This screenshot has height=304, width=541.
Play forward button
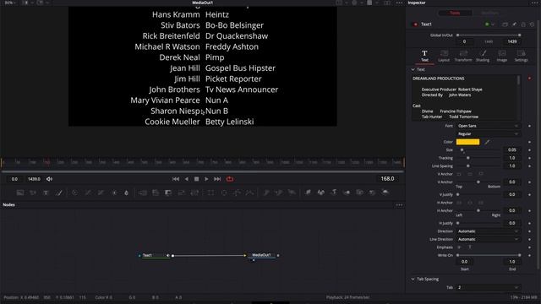[x=206, y=179]
